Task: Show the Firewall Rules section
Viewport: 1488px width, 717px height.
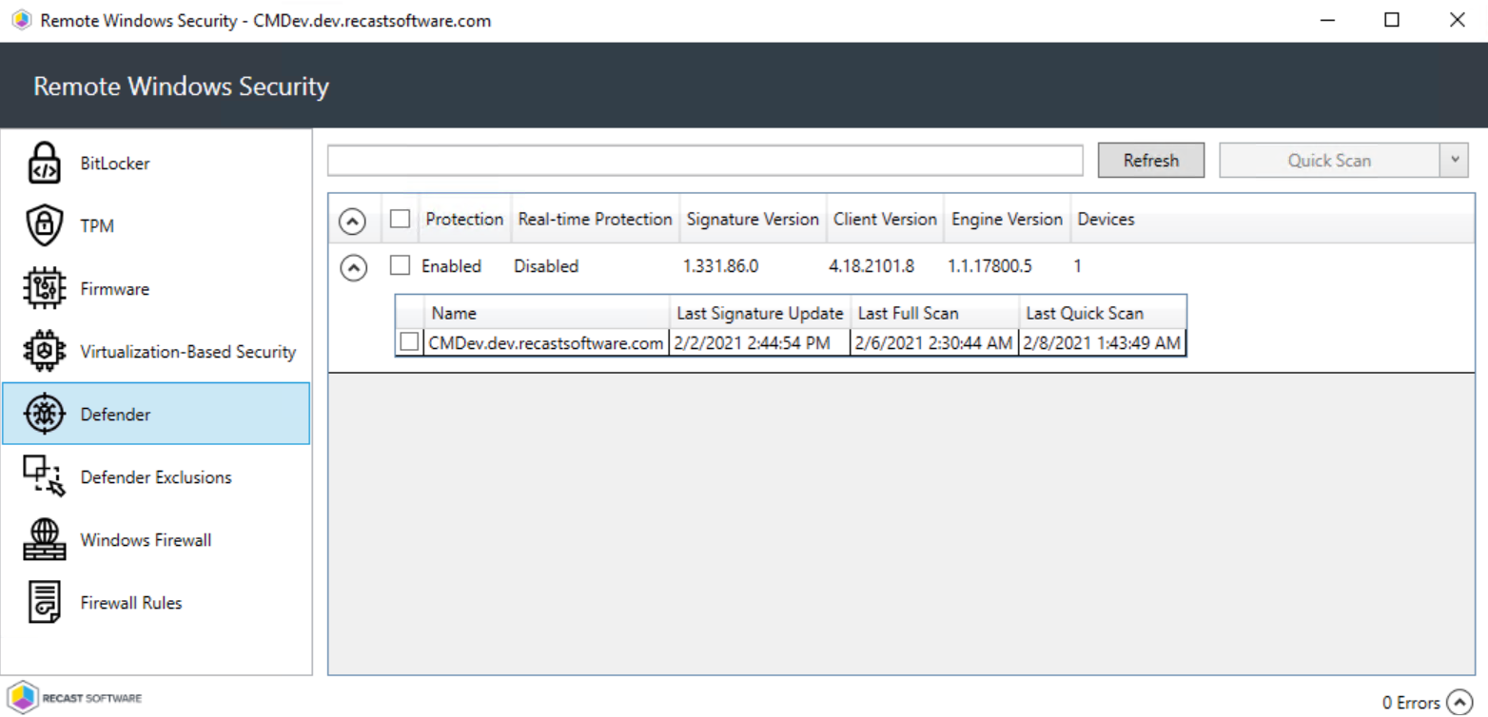Action: click(x=157, y=603)
